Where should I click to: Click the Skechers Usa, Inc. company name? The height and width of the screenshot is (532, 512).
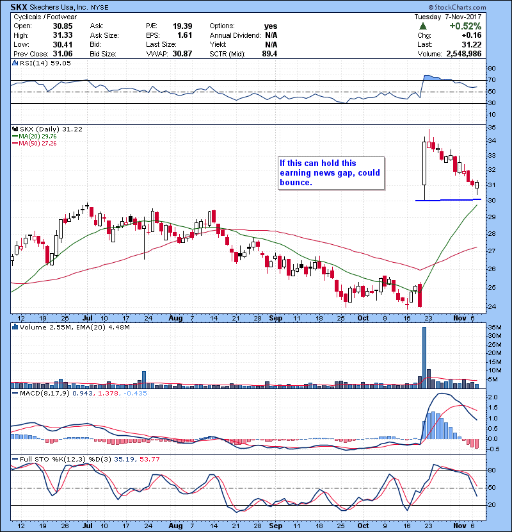[x=59, y=7]
